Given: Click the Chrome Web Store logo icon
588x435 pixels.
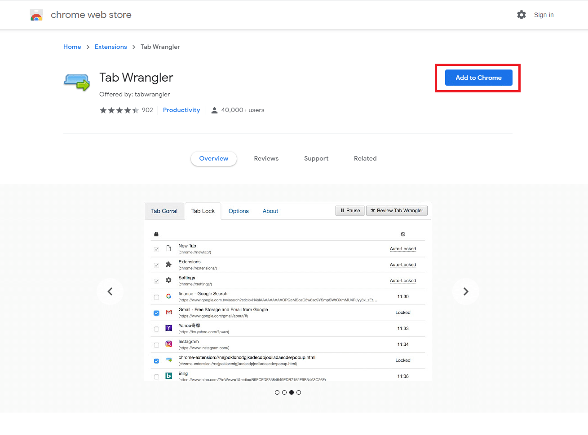Looking at the screenshot, I should pos(36,15).
